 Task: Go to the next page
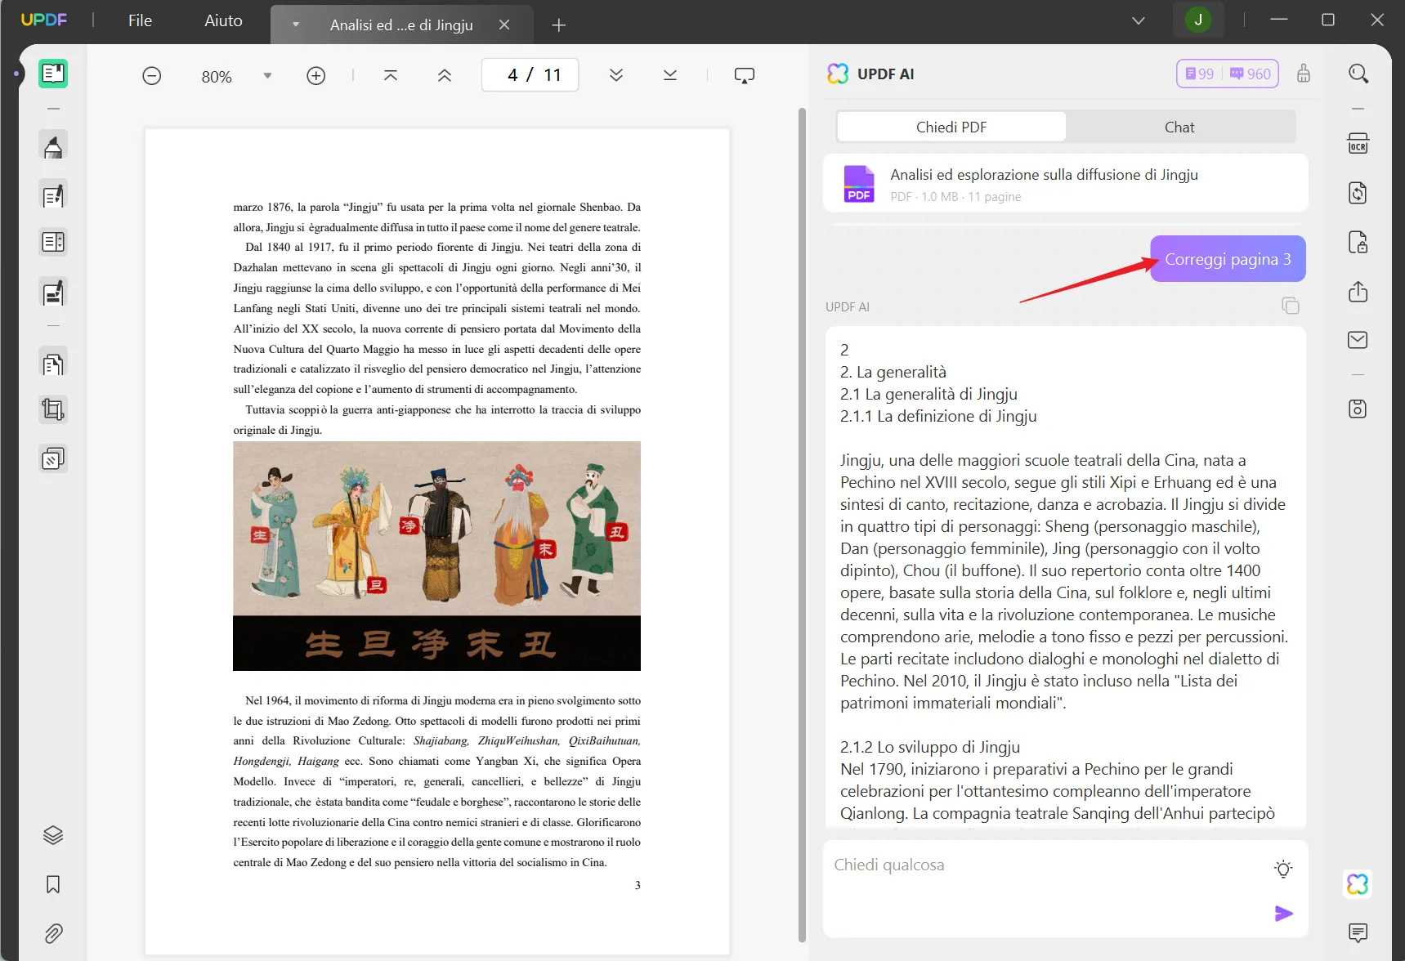coord(616,75)
